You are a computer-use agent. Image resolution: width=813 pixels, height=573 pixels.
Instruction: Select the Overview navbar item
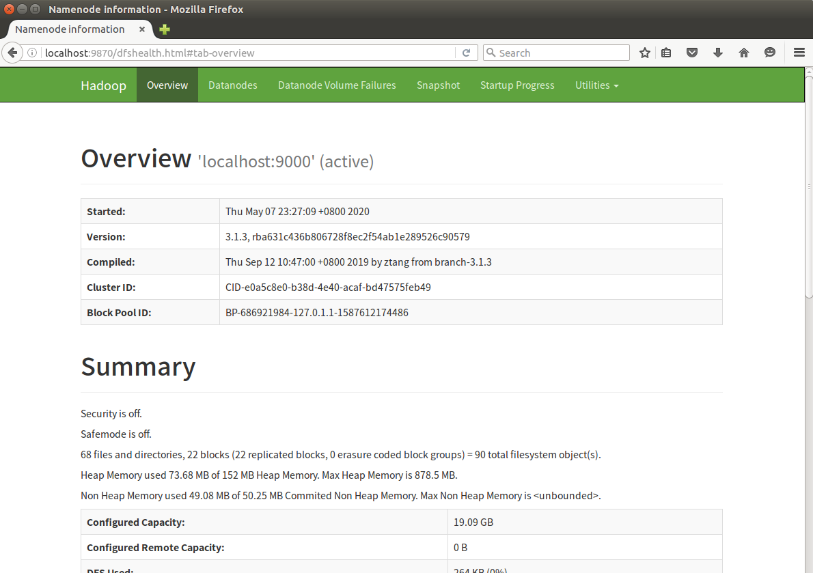click(167, 85)
